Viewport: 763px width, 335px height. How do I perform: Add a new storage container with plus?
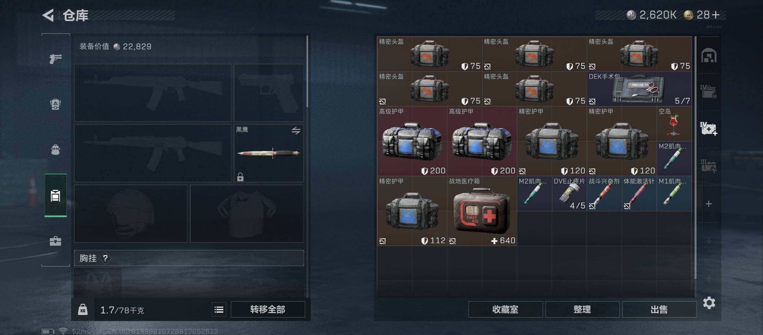pos(709,204)
